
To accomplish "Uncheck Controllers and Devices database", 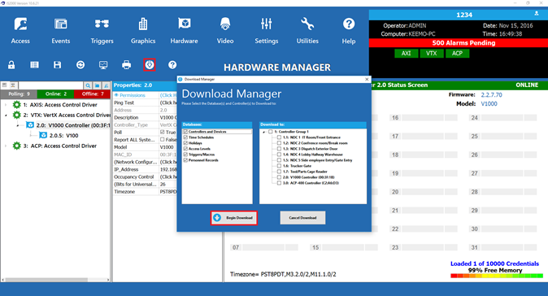I will 185,132.
